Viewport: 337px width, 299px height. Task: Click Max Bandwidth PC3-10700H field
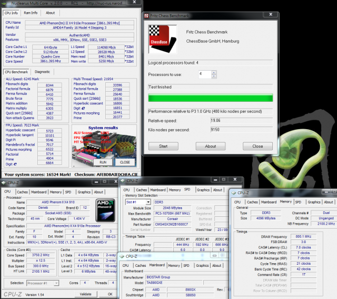[173, 214]
